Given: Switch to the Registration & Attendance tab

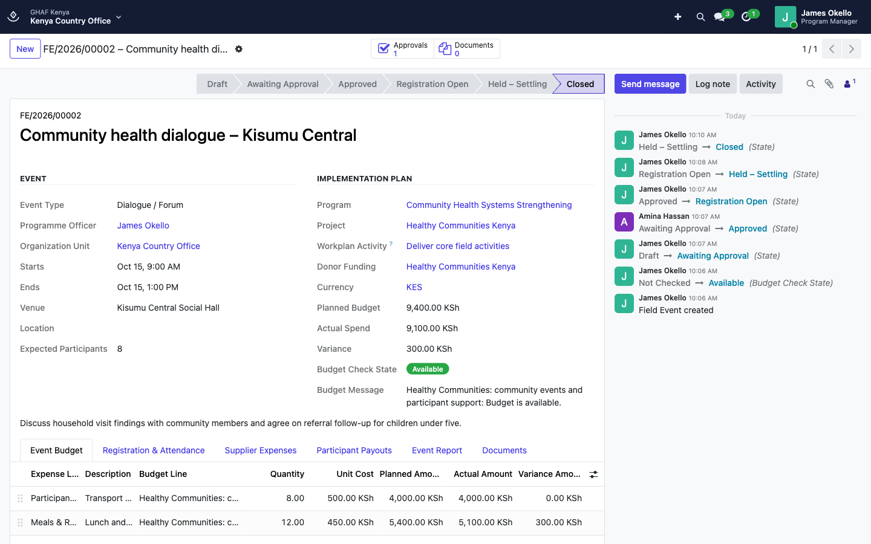Looking at the screenshot, I should (154, 450).
